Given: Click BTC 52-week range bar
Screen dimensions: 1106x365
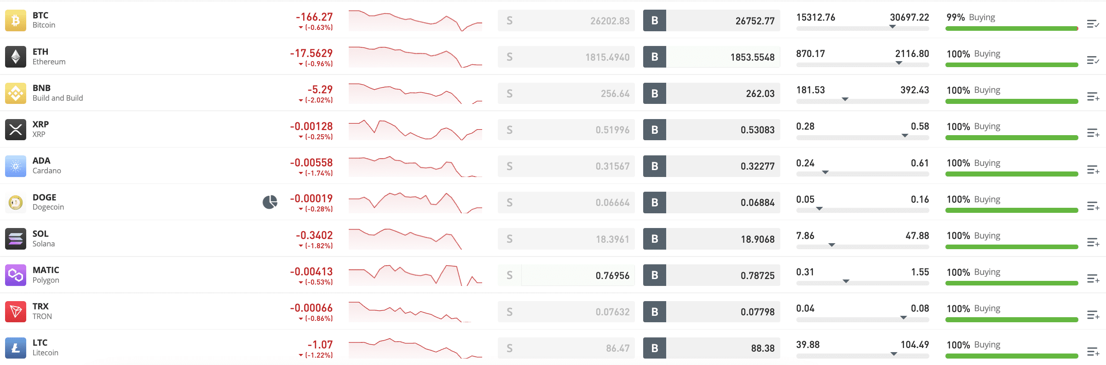Looking at the screenshot, I should (x=863, y=29).
